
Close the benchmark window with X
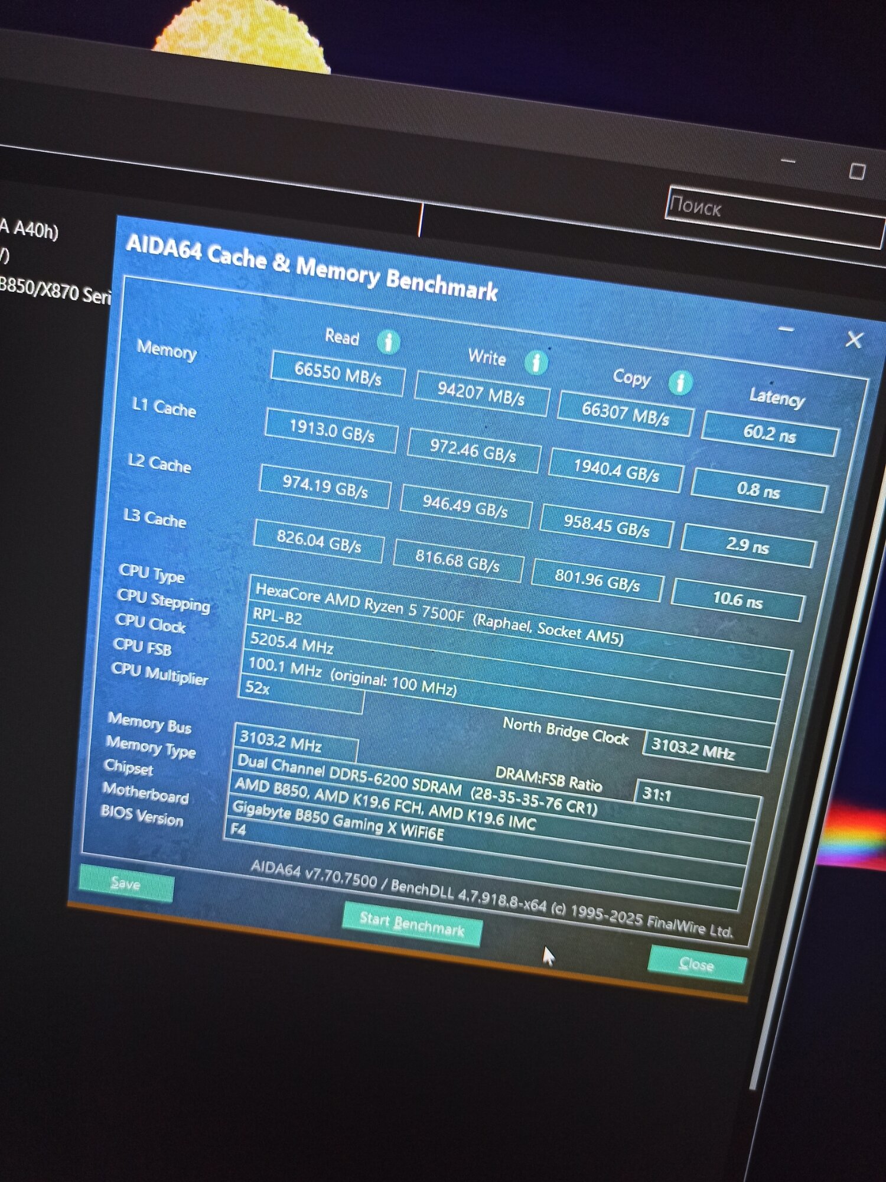click(854, 340)
